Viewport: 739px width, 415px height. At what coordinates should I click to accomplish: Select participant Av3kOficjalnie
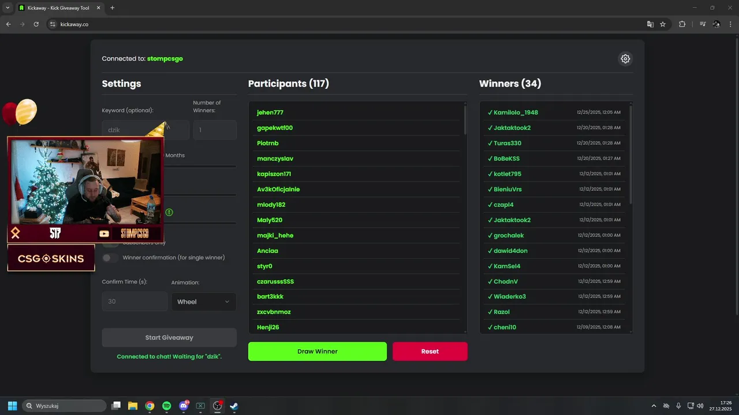click(x=278, y=189)
